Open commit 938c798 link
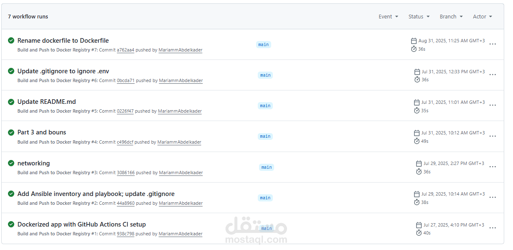513x250 pixels. [x=125, y=234]
